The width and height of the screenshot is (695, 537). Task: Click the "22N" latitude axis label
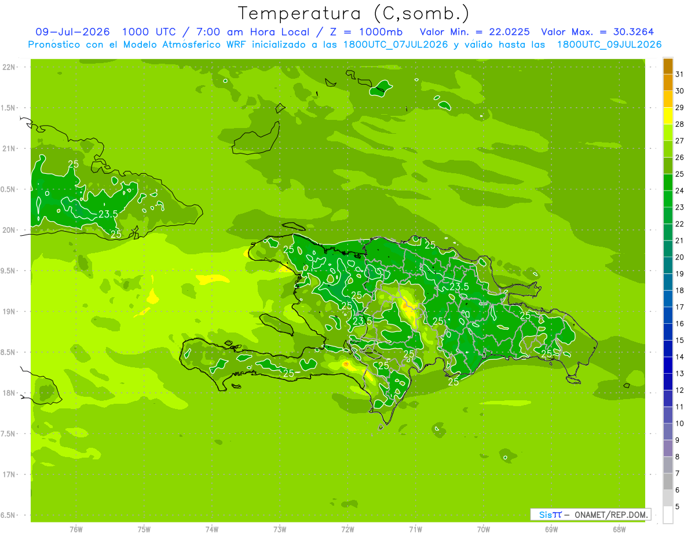[x=9, y=67]
